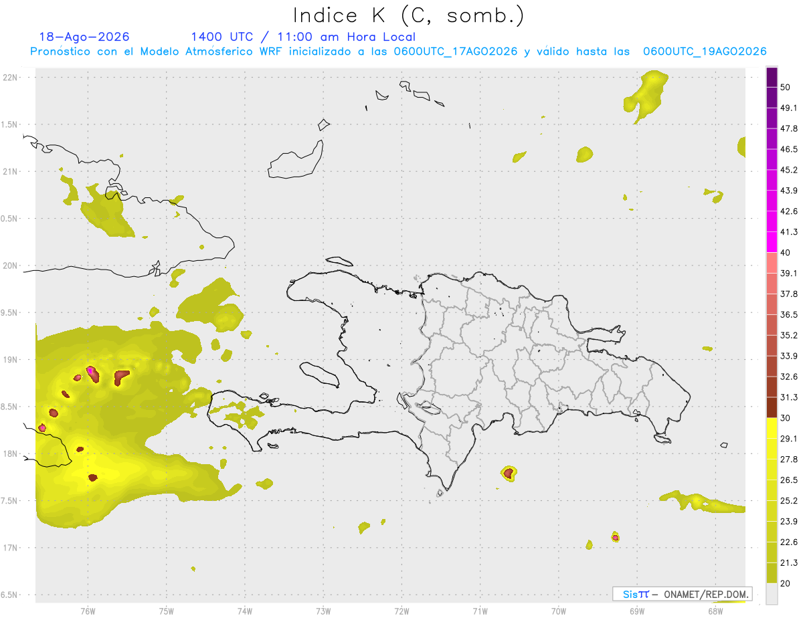Click the '1.5N' latitude label
Viewport: 803px width, 620px height.
coord(9,124)
